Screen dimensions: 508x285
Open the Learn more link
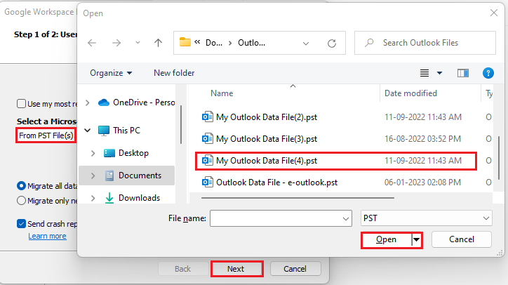pos(47,236)
